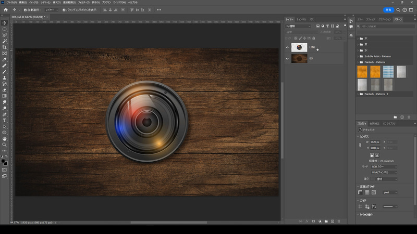Open the search magnifier icon at top right
The image size is (417, 234).
click(398, 10)
